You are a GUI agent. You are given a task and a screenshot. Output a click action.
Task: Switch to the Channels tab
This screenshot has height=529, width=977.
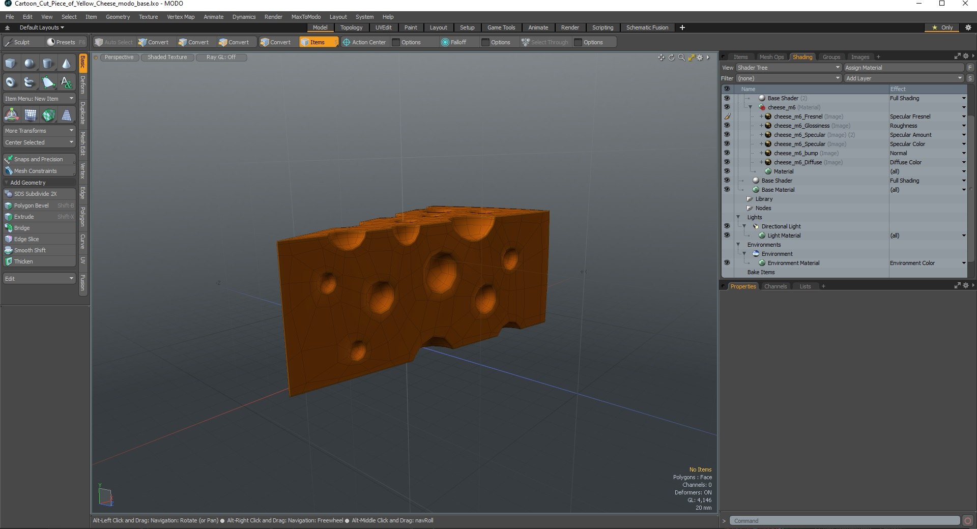click(x=775, y=286)
